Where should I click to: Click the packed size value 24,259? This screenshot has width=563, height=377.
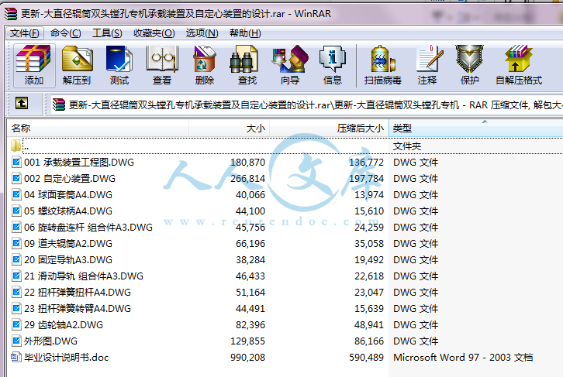click(369, 228)
